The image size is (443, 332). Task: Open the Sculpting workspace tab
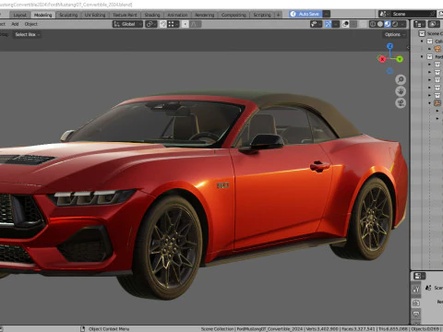pyautogui.click(x=68, y=15)
